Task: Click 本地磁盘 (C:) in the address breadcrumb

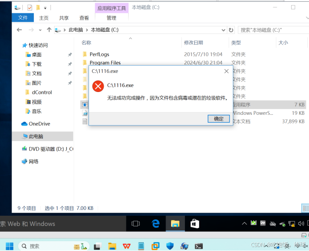Action: [104, 30]
